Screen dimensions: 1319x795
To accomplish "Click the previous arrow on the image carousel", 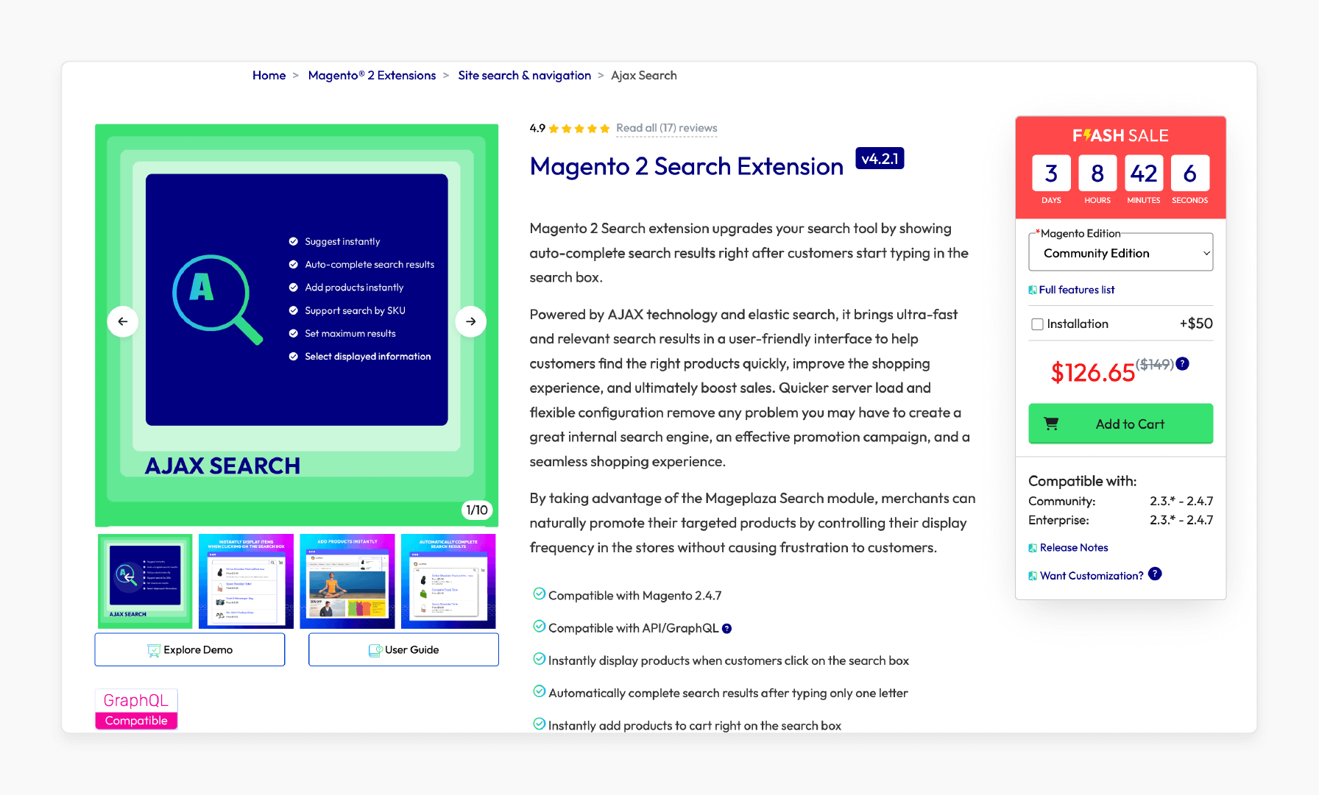I will click(x=123, y=321).
